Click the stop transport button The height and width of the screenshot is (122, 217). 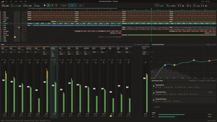coord(44,5)
